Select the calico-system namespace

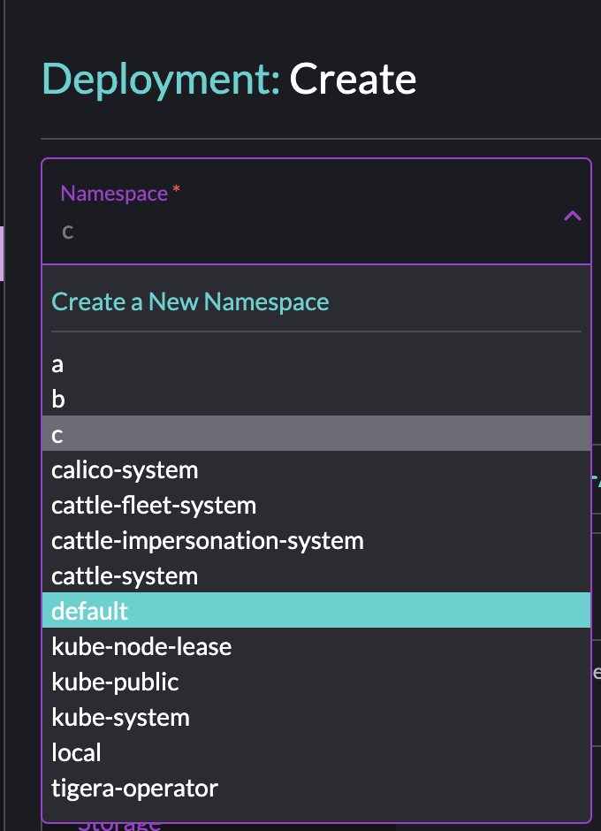pos(125,469)
